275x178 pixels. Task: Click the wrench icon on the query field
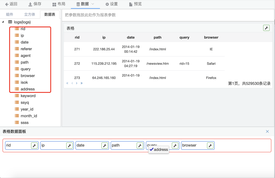click(175, 146)
